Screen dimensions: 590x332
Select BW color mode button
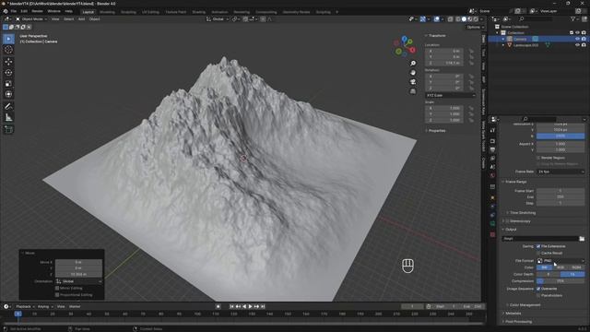(545, 267)
